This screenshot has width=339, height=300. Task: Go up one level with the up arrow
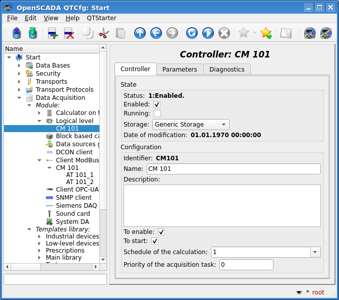pyautogui.click(x=140, y=33)
